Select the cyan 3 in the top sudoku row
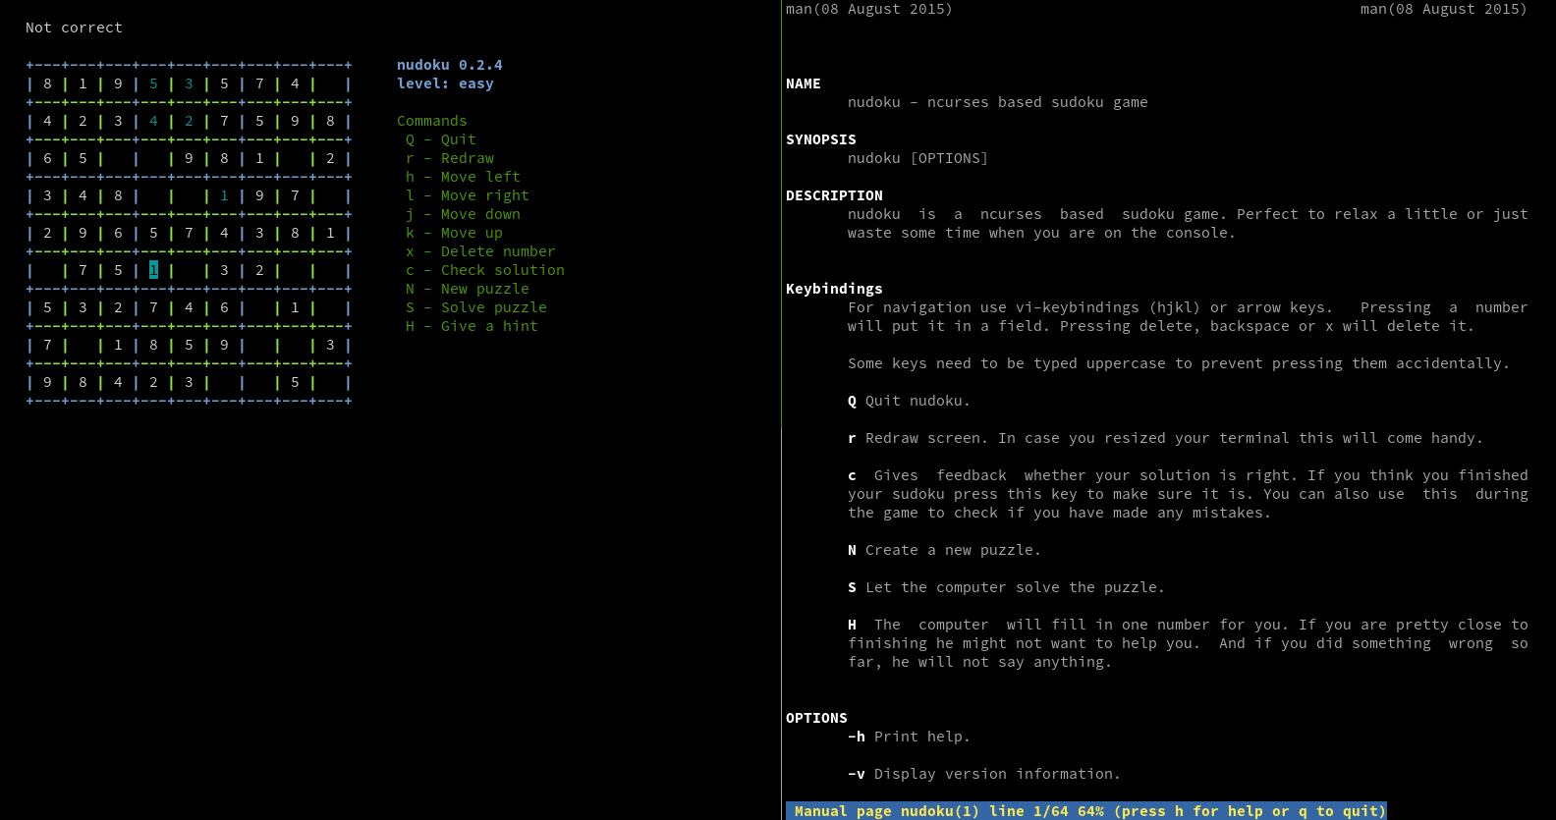Screen dimensions: 1556x820 click(189, 83)
